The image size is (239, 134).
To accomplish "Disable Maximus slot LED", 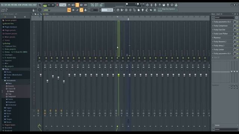I will pos(238,38).
